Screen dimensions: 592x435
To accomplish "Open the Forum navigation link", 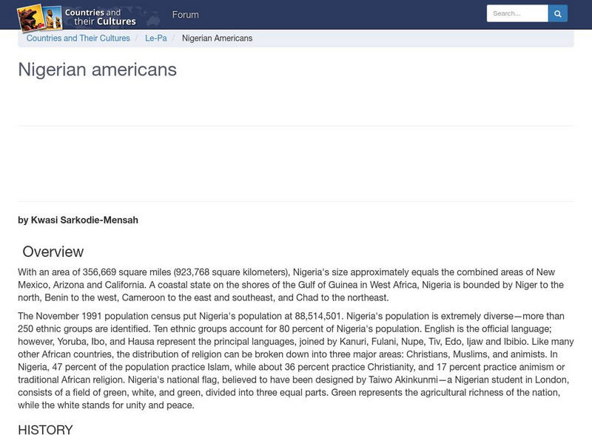I will (185, 15).
